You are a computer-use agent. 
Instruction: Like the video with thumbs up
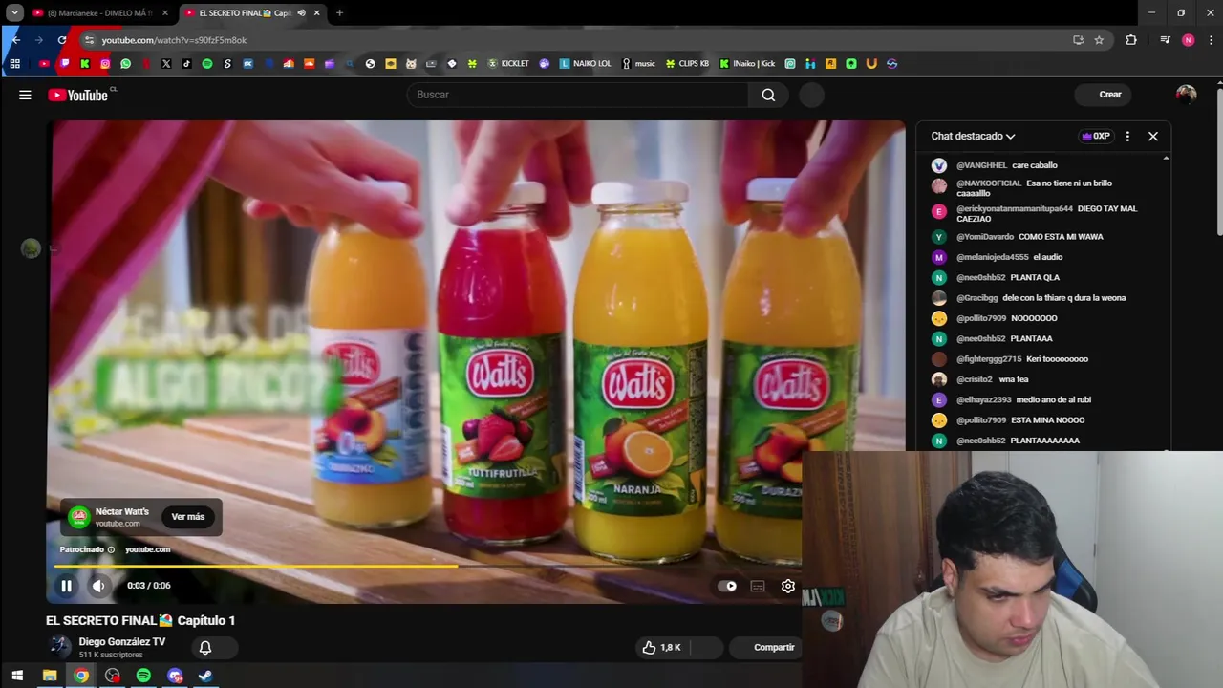click(x=662, y=647)
